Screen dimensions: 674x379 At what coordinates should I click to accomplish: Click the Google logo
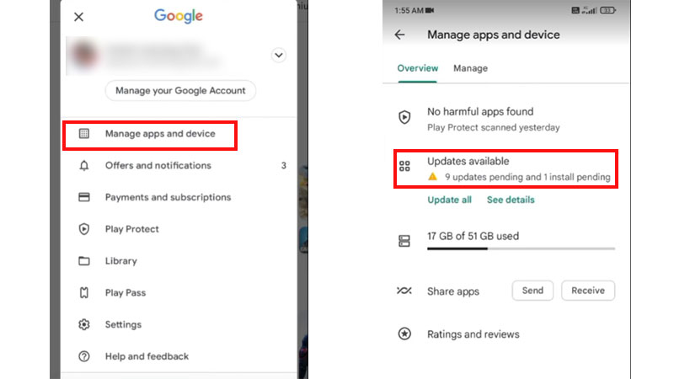tap(179, 16)
